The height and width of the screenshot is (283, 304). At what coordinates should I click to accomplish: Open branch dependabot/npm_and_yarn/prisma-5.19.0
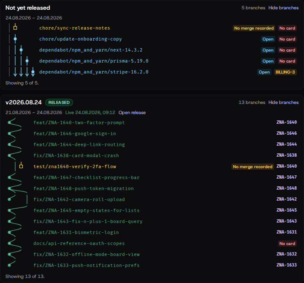pos(94,61)
